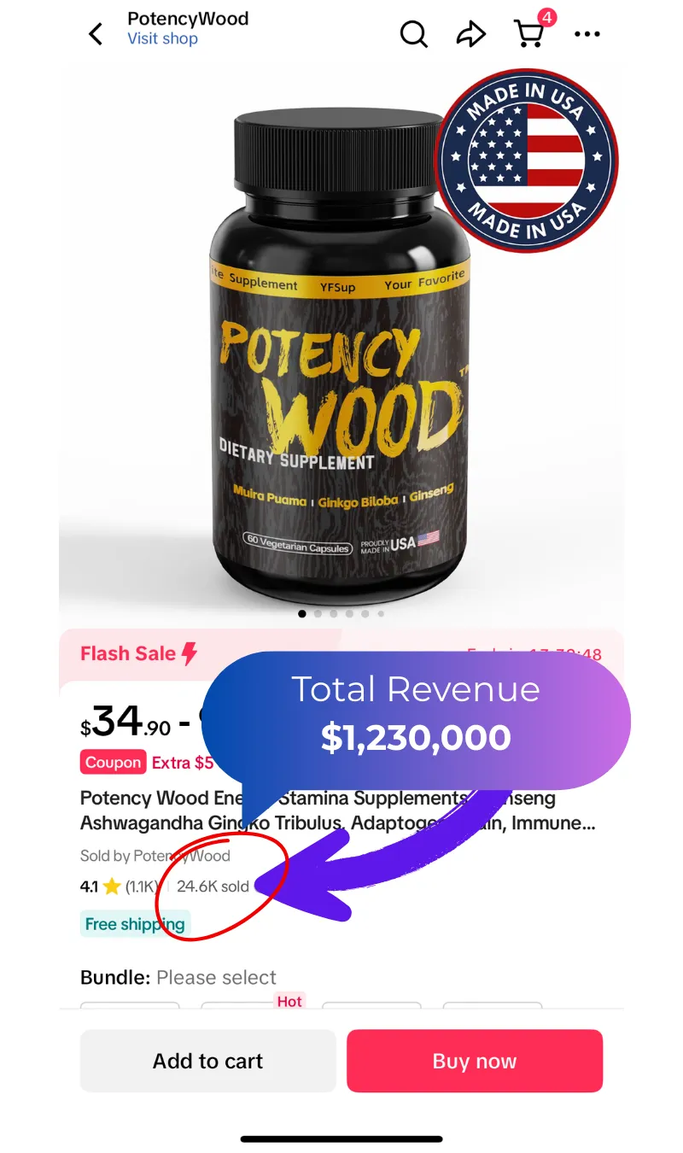Select the Coupon tag
The image size is (683, 1153).
click(x=113, y=762)
